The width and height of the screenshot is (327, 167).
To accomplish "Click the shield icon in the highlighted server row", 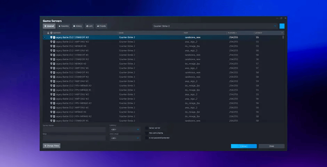I will pyautogui.click(x=51, y=37).
